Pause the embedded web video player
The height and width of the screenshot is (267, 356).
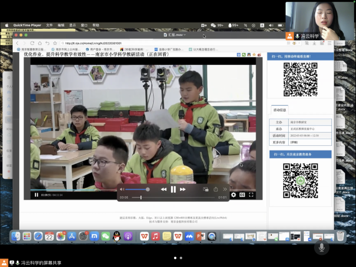coord(37,195)
